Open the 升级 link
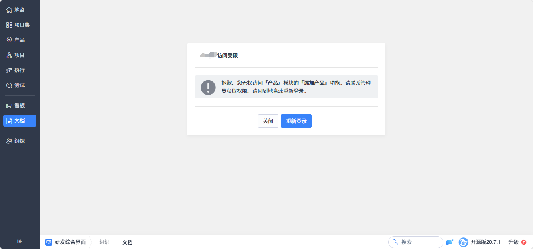The height and width of the screenshot is (249, 533). pos(514,242)
